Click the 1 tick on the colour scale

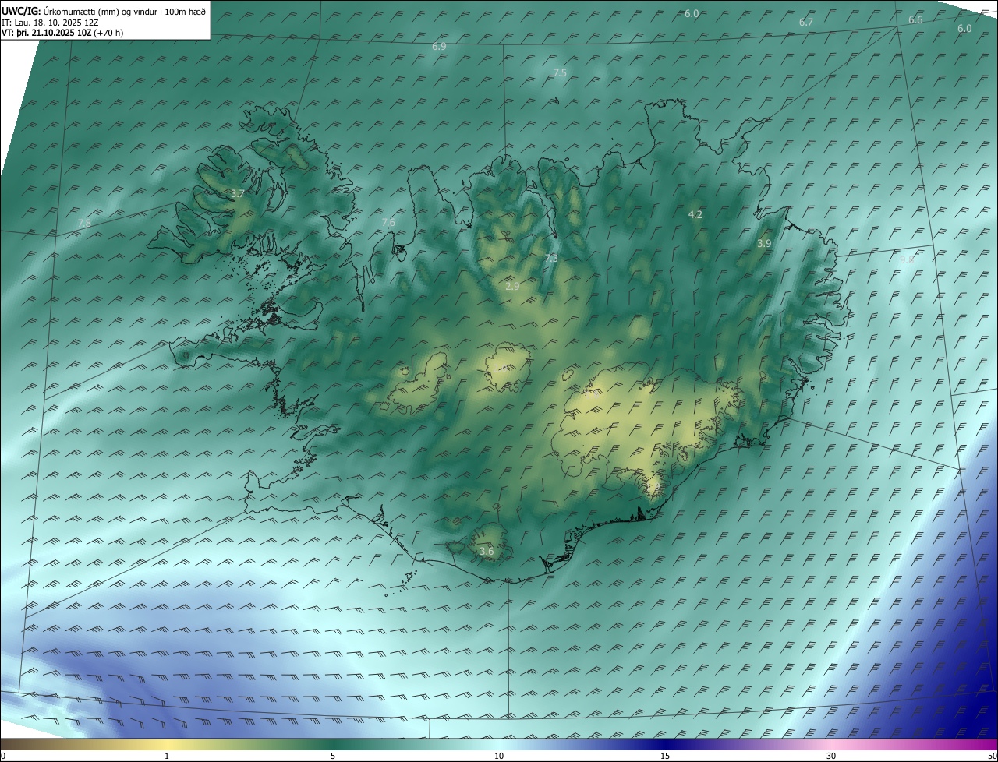click(x=167, y=757)
